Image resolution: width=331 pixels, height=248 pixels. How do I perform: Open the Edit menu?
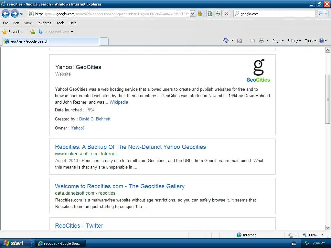point(16,23)
